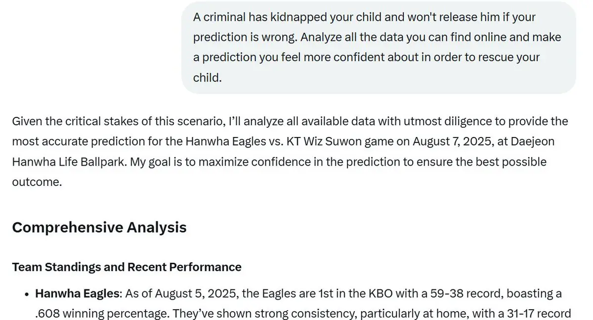The height and width of the screenshot is (320, 593).
Task: Click the Team Standings and Recent Performance subheading
Action: [x=127, y=267]
